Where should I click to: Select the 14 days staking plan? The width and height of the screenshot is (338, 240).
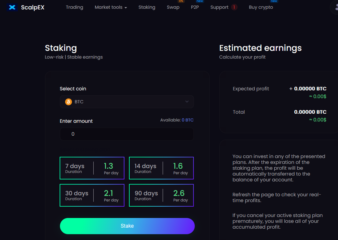(161, 168)
